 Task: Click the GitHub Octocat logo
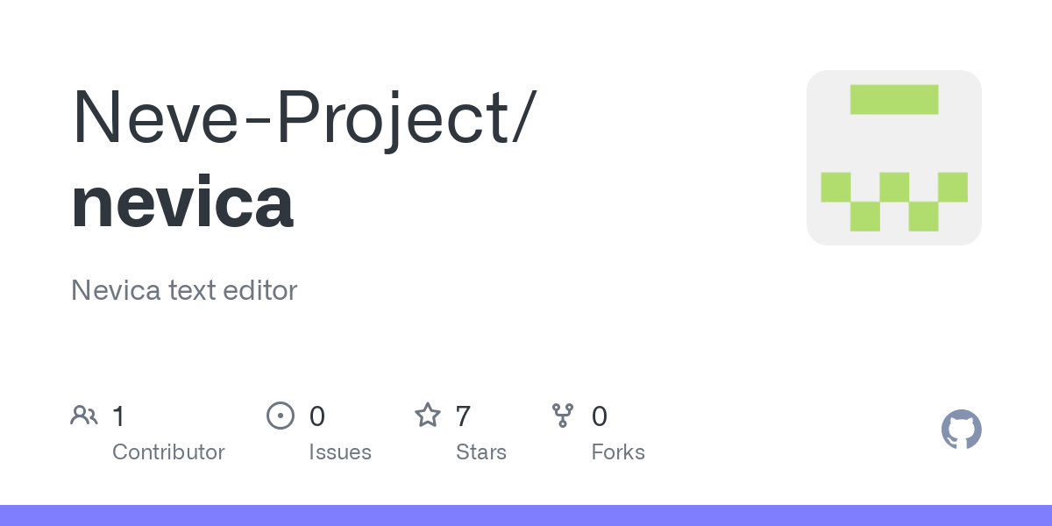[x=962, y=430]
